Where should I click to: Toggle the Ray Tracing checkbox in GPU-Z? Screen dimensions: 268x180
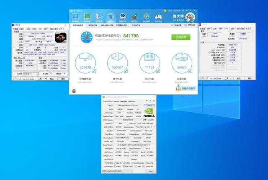coord(124,166)
